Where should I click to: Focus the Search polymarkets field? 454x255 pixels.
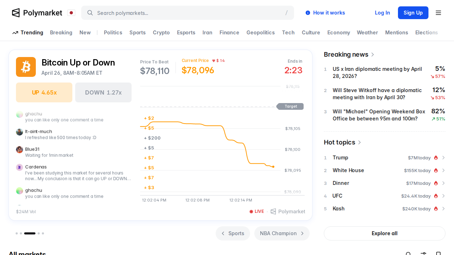(188, 13)
